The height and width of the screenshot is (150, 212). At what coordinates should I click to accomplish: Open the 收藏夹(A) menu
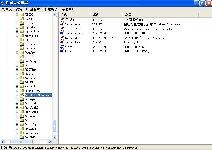pos(51,9)
